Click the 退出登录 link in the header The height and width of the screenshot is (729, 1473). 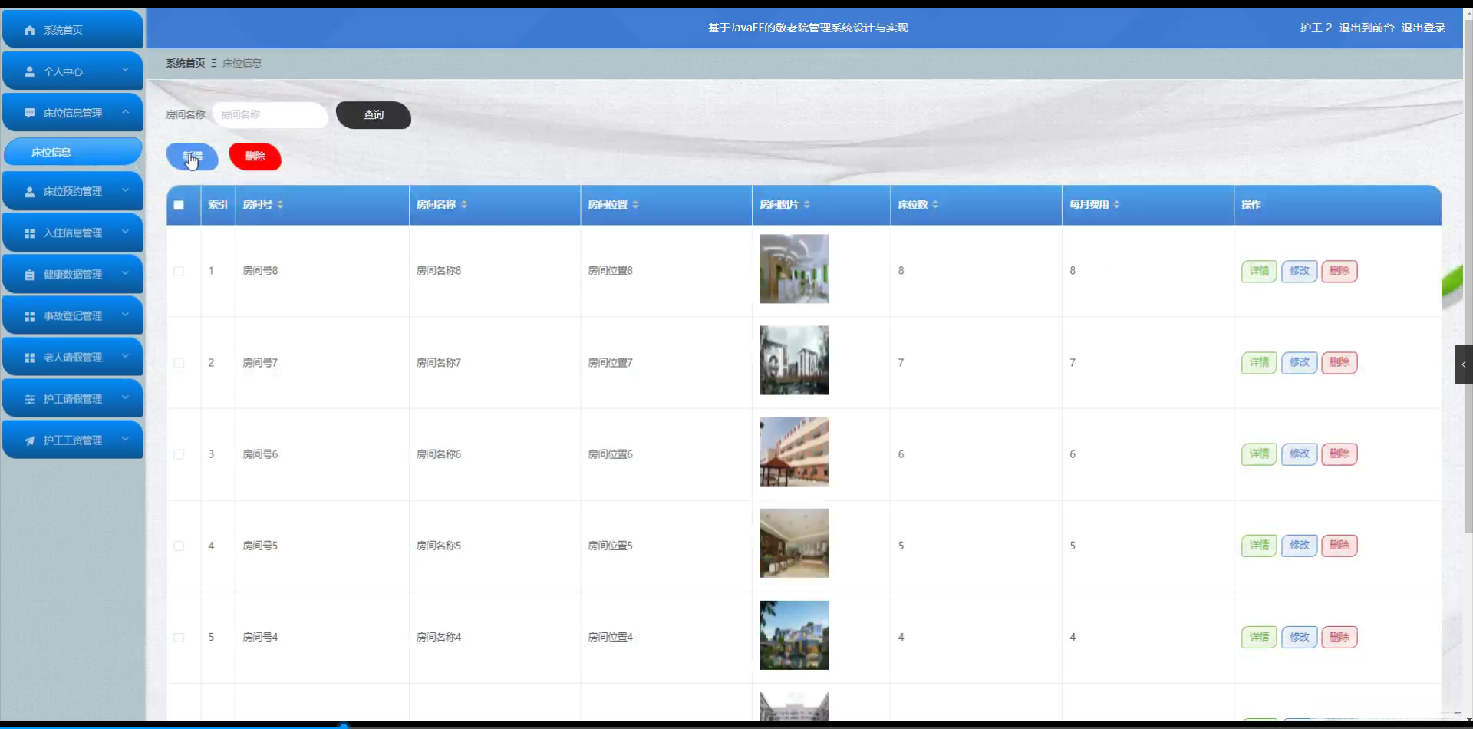click(1423, 28)
